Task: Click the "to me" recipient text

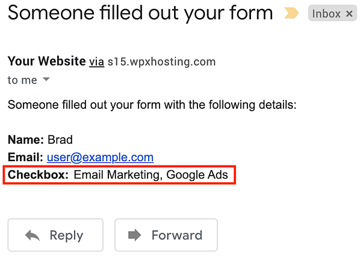Action: (x=22, y=80)
